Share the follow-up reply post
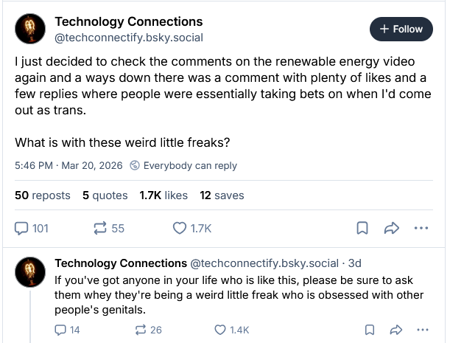The height and width of the screenshot is (343, 450). coord(395,330)
